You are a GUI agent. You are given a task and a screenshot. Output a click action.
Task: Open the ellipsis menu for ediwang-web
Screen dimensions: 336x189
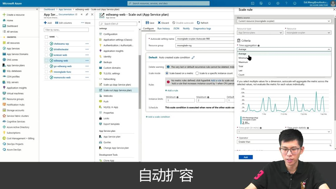[x=87, y=61]
